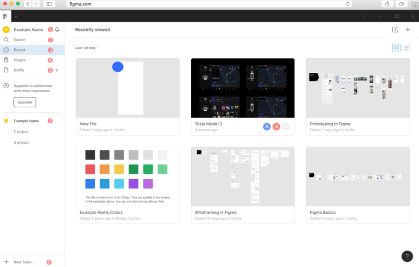Switch to grid view

click(396, 48)
